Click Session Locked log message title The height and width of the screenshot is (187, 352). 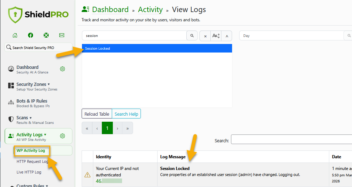(x=175, y=168)
